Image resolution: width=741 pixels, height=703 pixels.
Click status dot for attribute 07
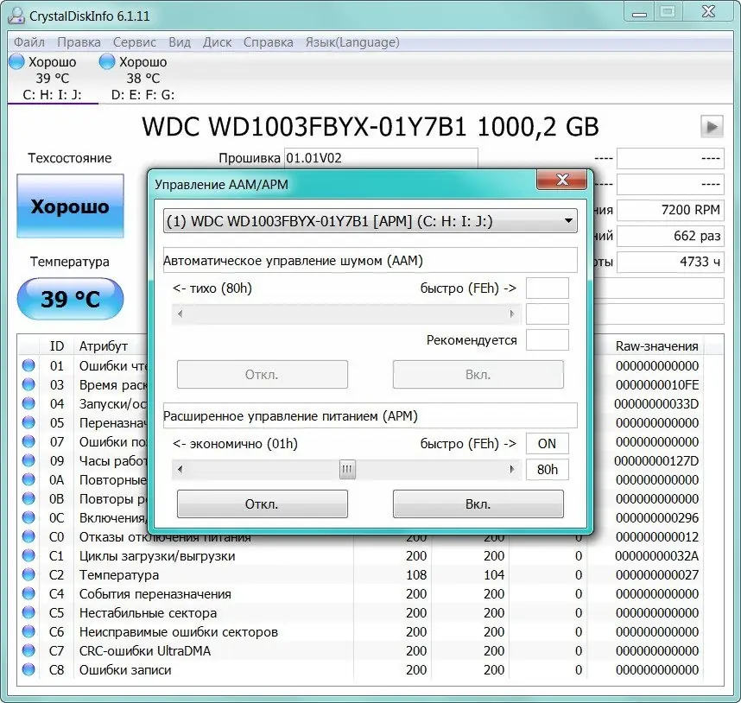click(28, 441)
